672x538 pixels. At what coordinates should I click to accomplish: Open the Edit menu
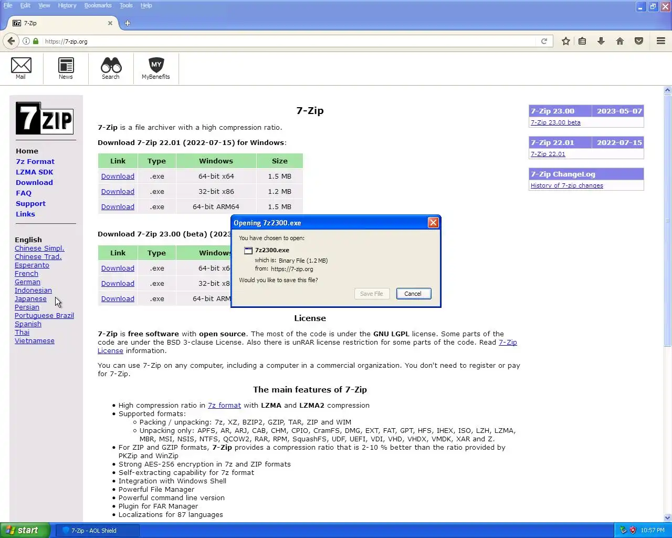pos(25,5)
